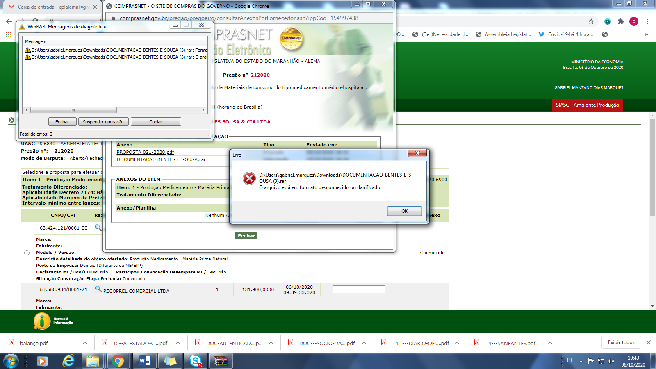The height and width of the screenshot is (369, 656).
Task: Expand options arrow for 14.1---DIARIO-OFI download
Action: pyautogui.click(x=457, y=343)
